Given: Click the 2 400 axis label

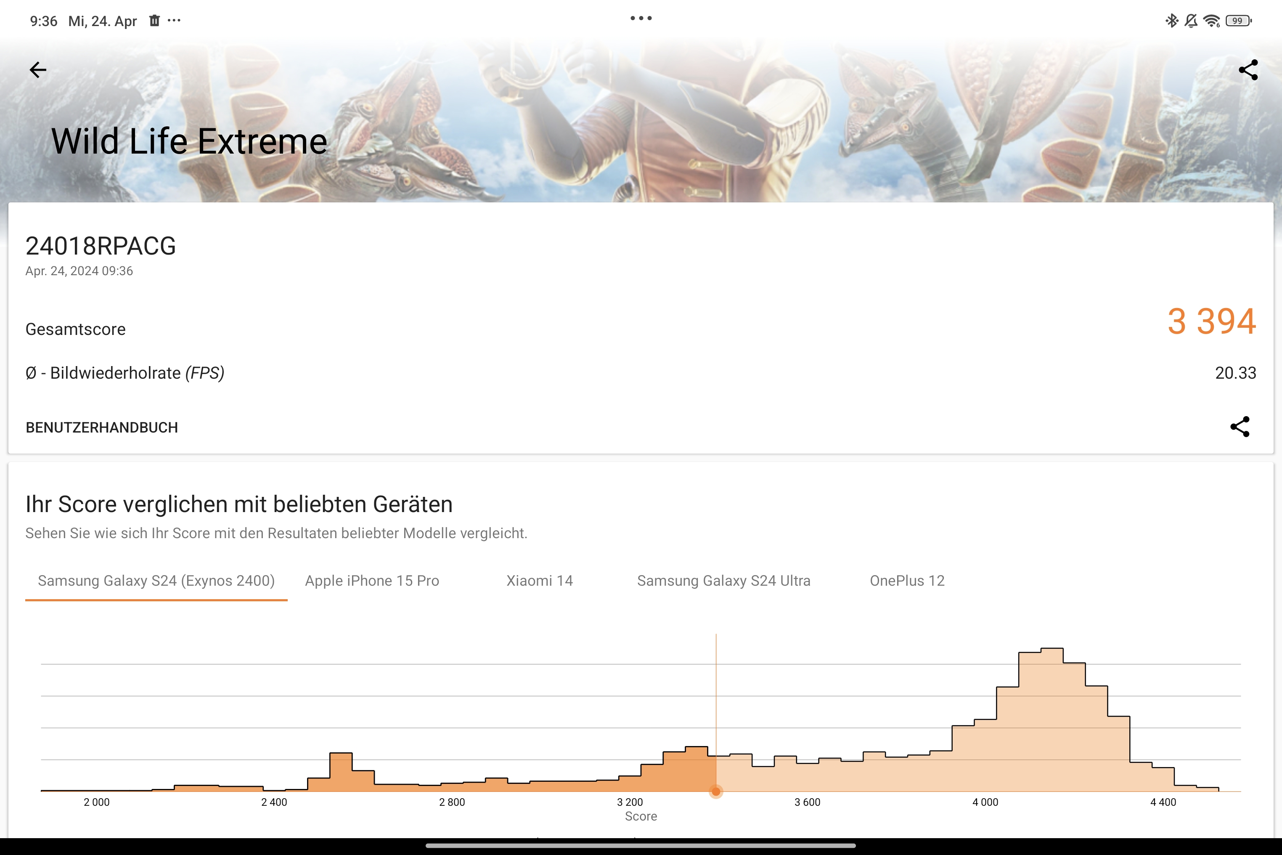Looking at the screenshot, I should click(x=274, y=802).
